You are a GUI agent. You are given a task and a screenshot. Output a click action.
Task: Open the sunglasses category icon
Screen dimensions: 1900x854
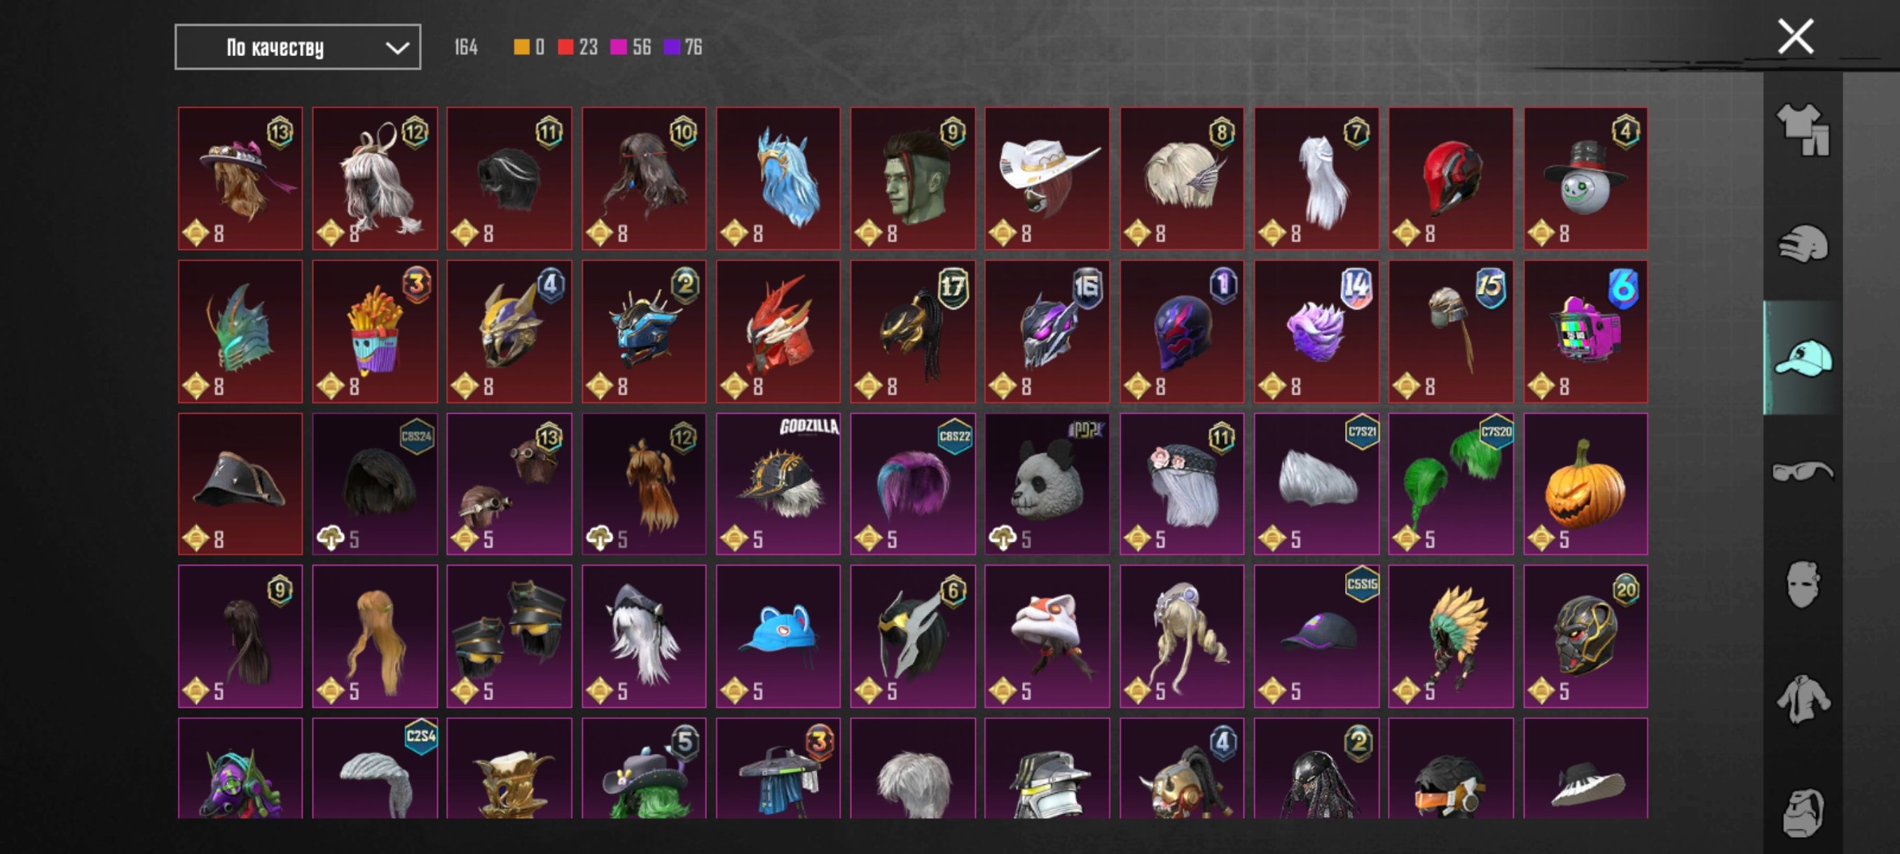tap(1803, 470)
